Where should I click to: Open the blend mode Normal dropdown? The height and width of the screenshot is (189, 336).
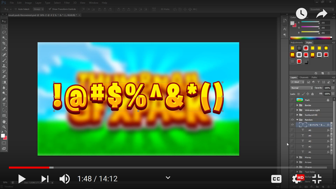pos(301,88)
